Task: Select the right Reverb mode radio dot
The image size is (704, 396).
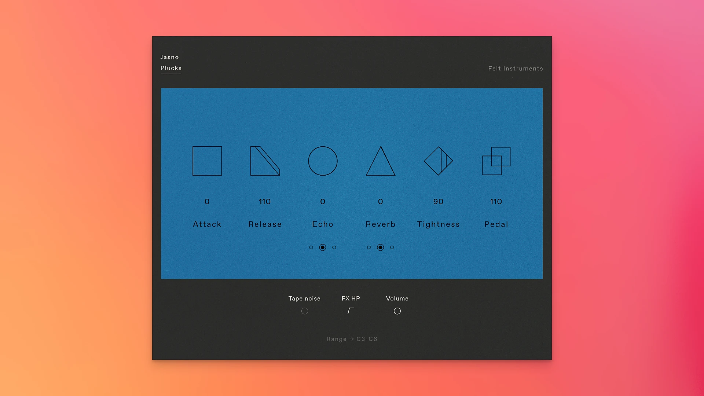Action: click(x=392, y=247)
